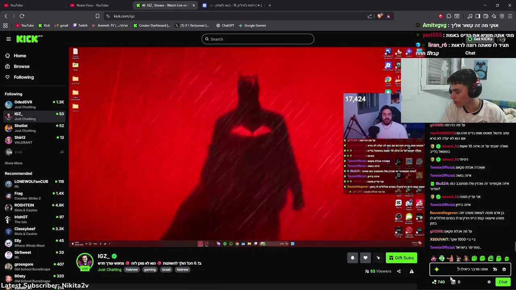The image size is (516, 290).
Task: Report stream via warning triangle icon
Action: point(412,271)
